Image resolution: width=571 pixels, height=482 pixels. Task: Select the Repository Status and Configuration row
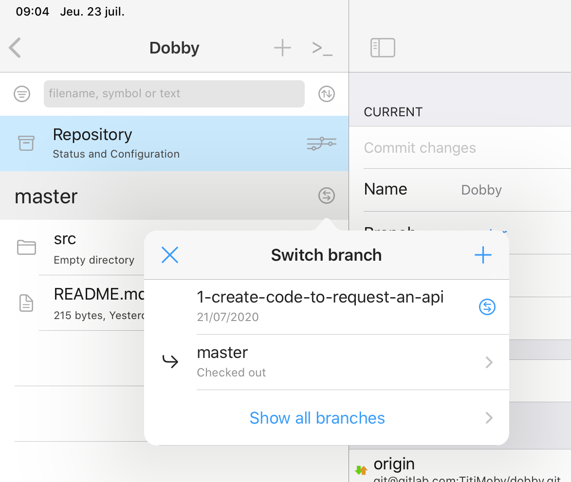pos(146,143)
